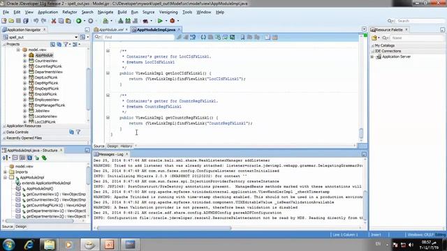Click the green double-lock icon in Structure toolbar
The height and width of the screenshot is (251, 447).
point(44,158)
